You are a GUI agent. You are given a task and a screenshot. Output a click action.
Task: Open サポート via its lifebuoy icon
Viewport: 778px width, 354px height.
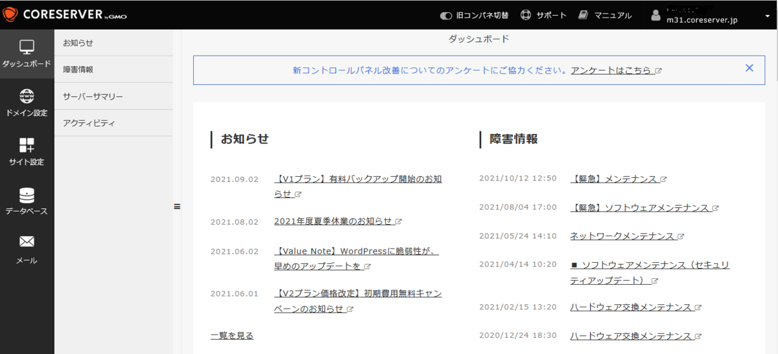(526, 15)
